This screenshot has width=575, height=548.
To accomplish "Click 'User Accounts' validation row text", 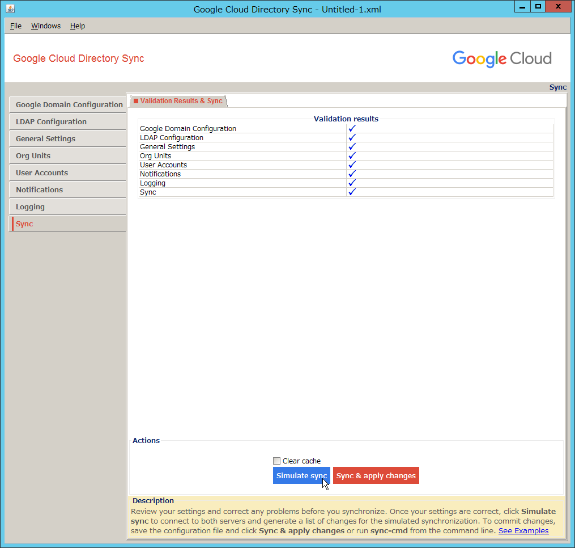I will [163, 165].
